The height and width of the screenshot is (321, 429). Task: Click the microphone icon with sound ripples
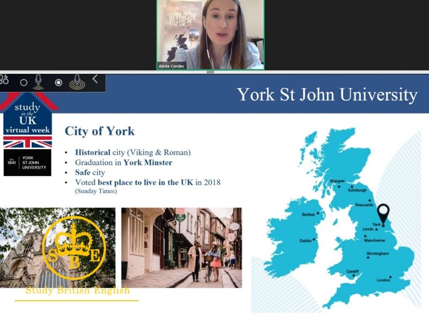click(x=77, y=82)
